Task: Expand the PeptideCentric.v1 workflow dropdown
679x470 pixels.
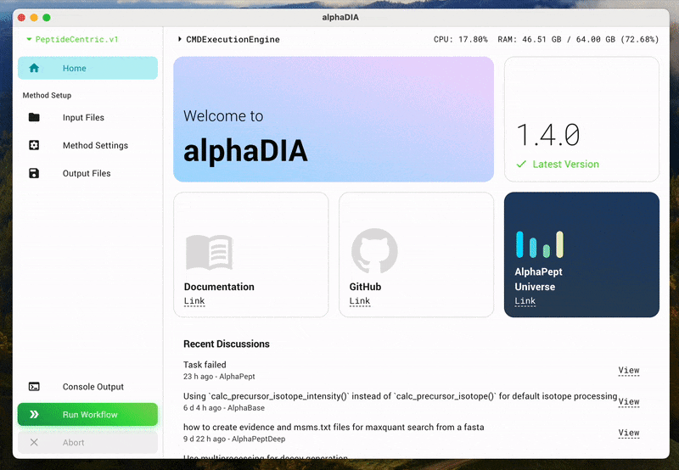Action: click(72, 39)
